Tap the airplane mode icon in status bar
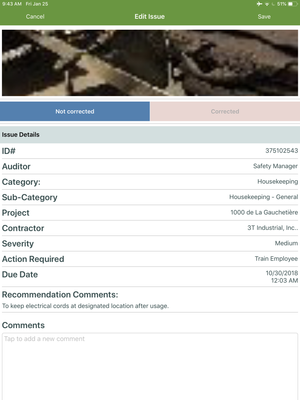The height and width of the screenshot is (400, 300). click(x=260, y=4)
